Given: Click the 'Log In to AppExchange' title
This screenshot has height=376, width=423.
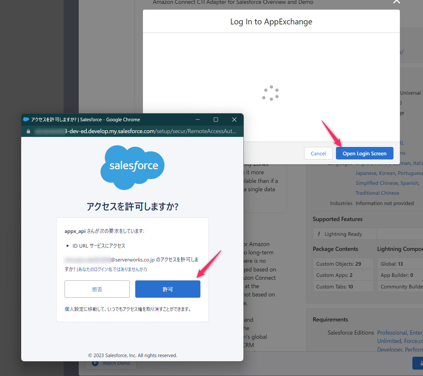Looking at the screenshot, I should pyautogui.click(x=271, y=21).
